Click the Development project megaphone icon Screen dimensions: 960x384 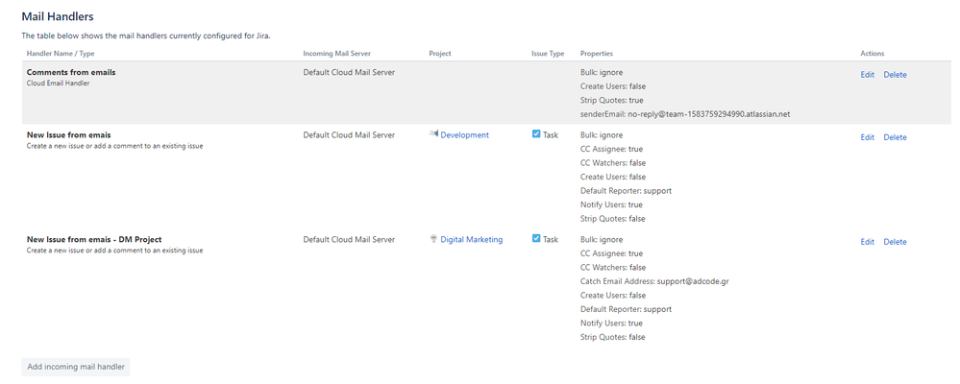point(433,134)
